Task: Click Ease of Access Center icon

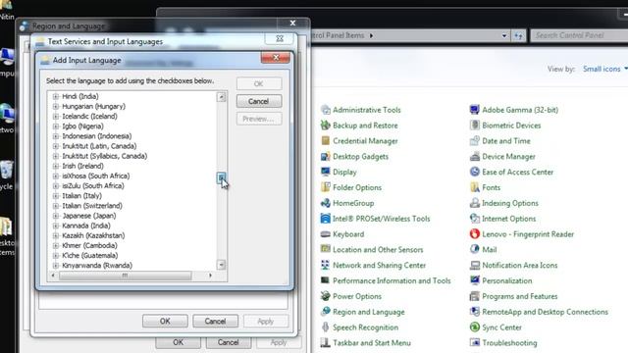Action: point(475,173)
